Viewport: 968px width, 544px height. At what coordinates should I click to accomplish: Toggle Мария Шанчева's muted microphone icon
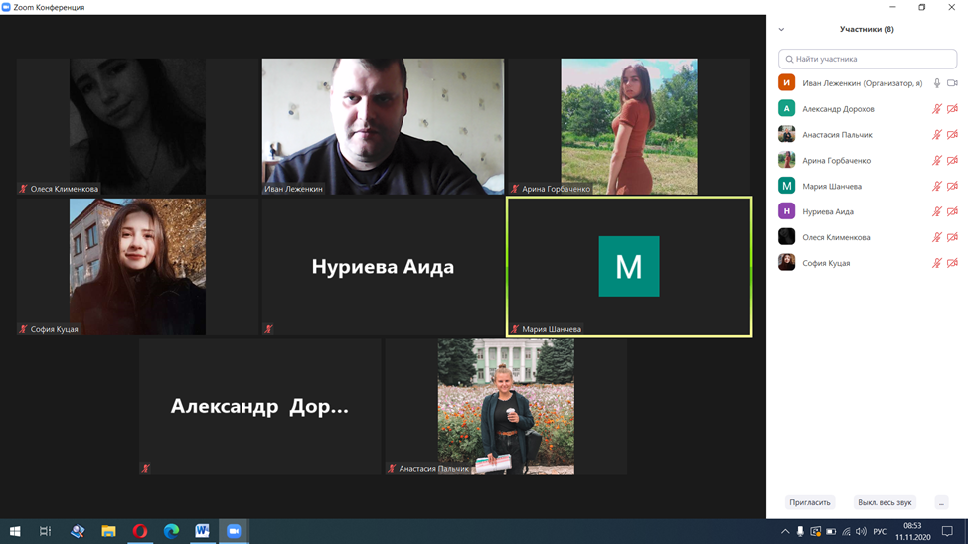(x=936, y=186)
